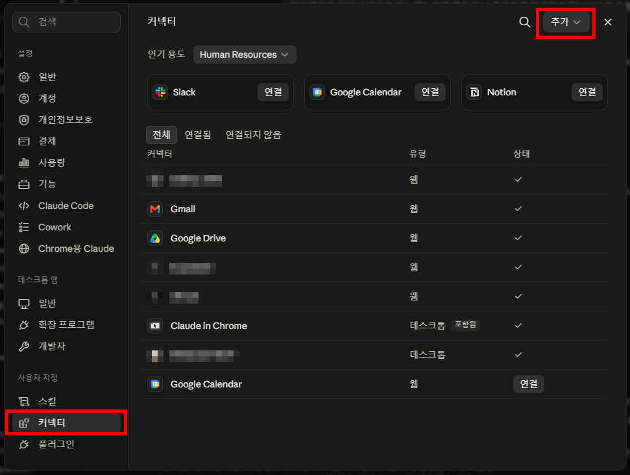The width and height of the screenshot is (630, 475).
Task: Click the 유형 column header
Action: [x=417, y=154]
